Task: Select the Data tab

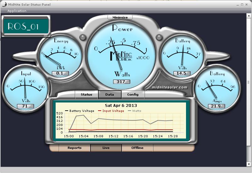Action: coord(110,95)
